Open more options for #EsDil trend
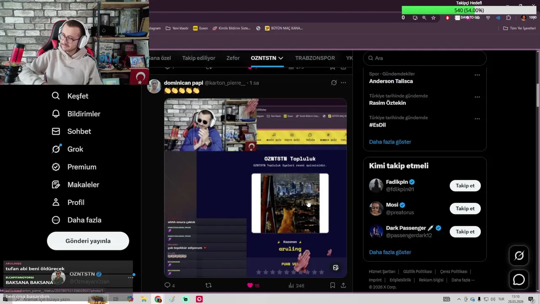This screenshot has width=540, height=304. point(477,119)
